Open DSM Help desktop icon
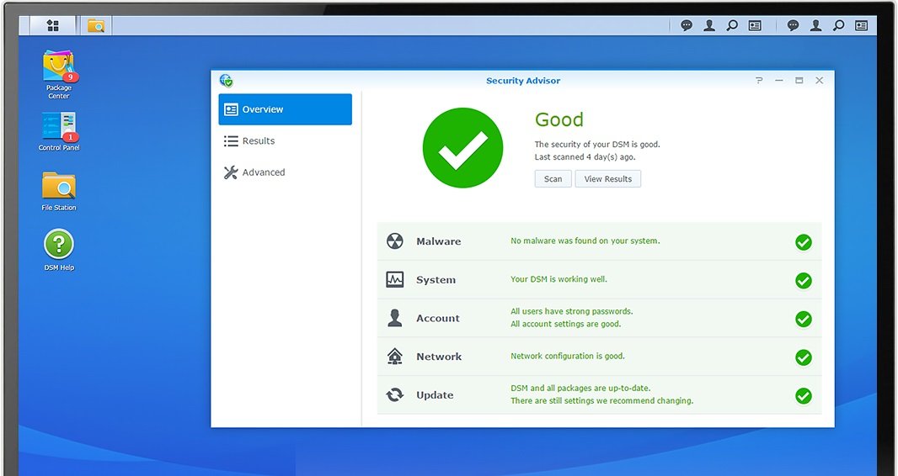 (59, 245)
